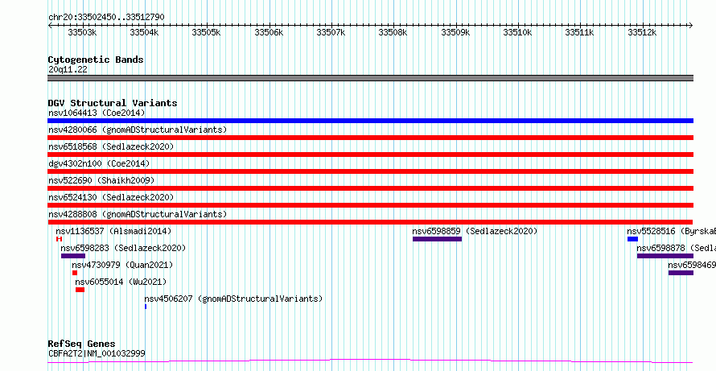
Task: Click the nsv6518568 (Sedlazeck2020) variant bar
Action: 370,155
